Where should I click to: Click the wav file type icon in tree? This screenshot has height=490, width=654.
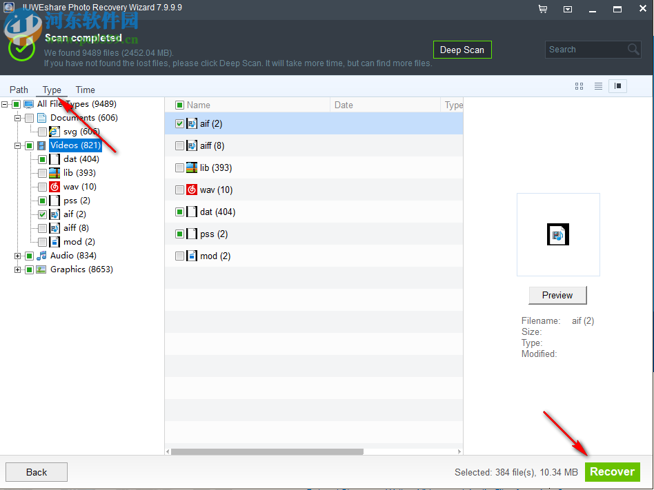tap(54, 186)
